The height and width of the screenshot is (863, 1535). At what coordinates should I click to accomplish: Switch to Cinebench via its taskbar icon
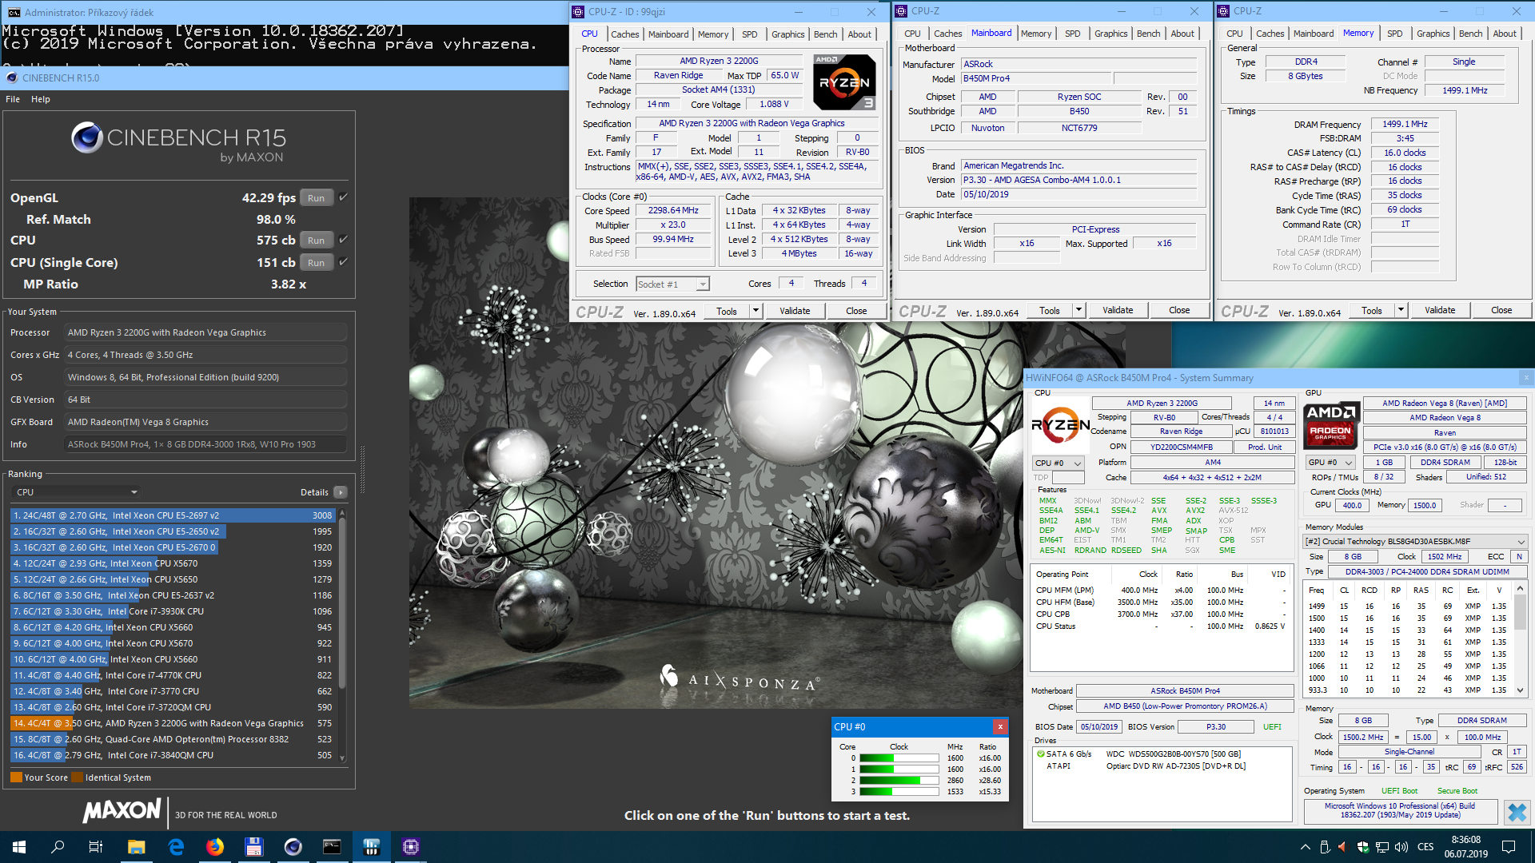pos(293,847)
